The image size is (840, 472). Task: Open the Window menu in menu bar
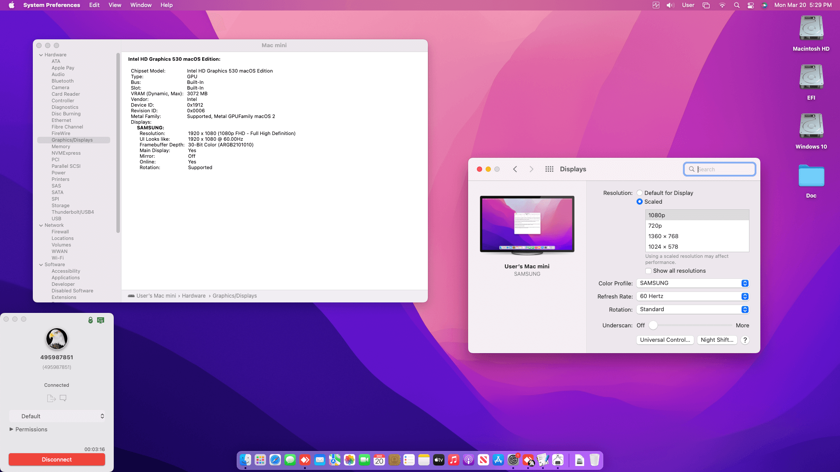[x=140, y=5]
